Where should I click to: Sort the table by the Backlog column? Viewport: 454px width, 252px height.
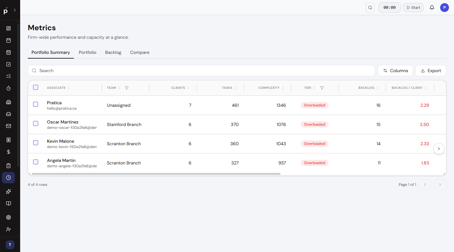click(369, 88)
